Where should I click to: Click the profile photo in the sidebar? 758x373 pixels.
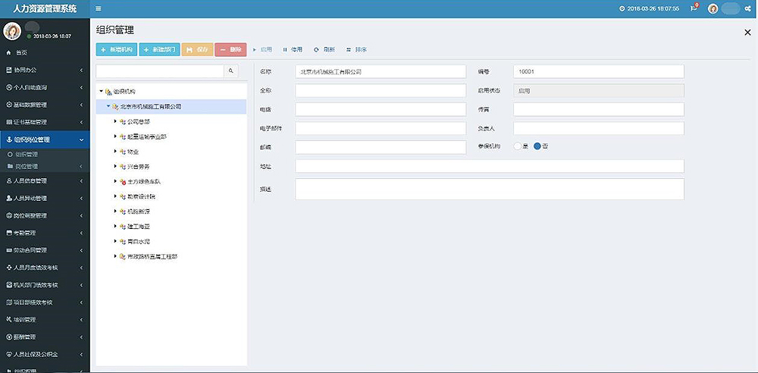12,31
